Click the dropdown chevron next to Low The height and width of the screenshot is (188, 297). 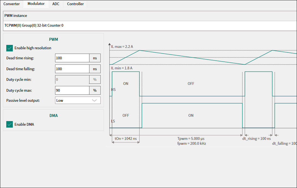tap(94, 100)
